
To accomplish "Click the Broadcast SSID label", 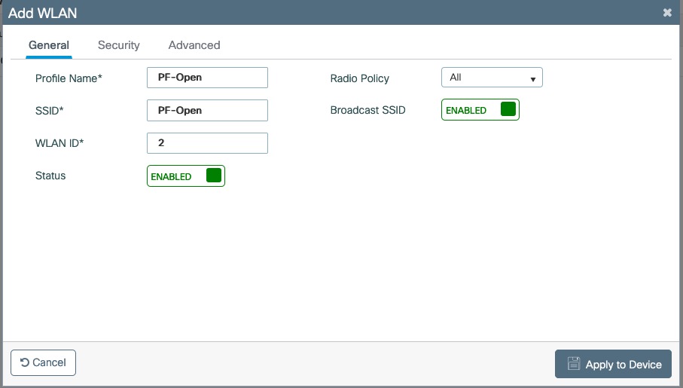I will point(367,110).
